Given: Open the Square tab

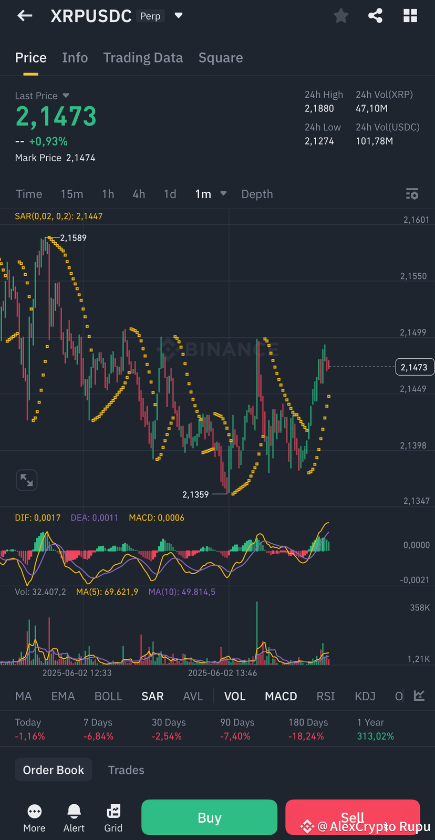Looking at the screenshot, I should (221, 58).
